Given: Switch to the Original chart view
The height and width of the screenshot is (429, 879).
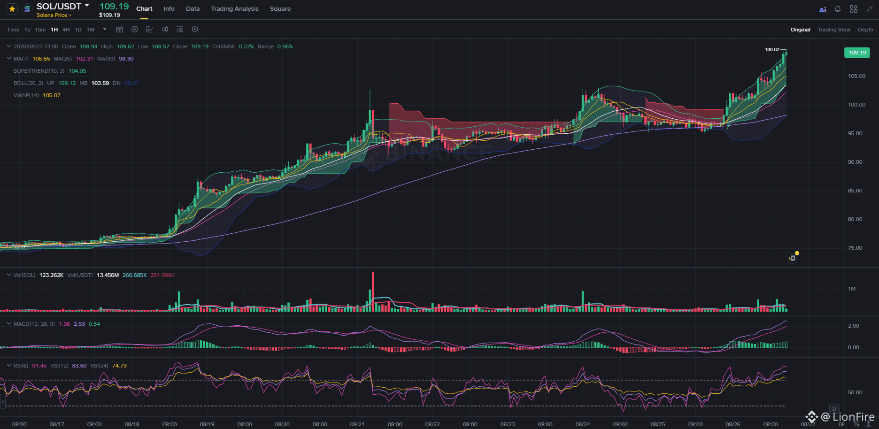Looking at the screenshot, I should [800, 30].
